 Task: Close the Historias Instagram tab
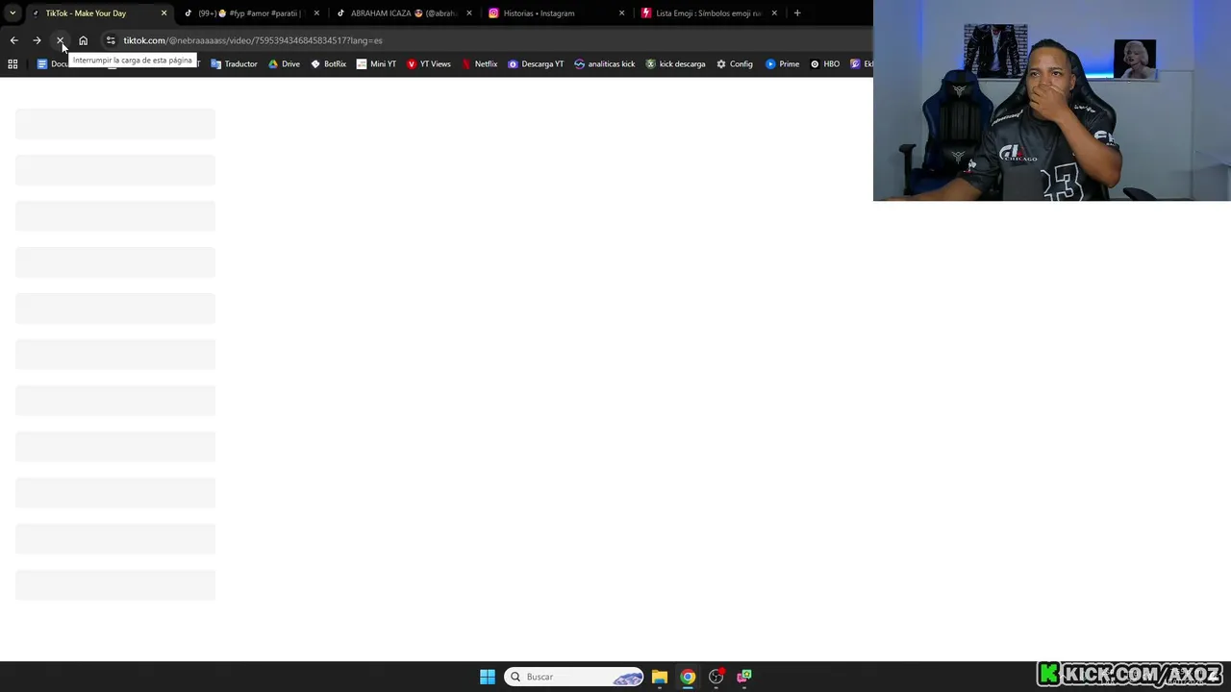point(621,13)
